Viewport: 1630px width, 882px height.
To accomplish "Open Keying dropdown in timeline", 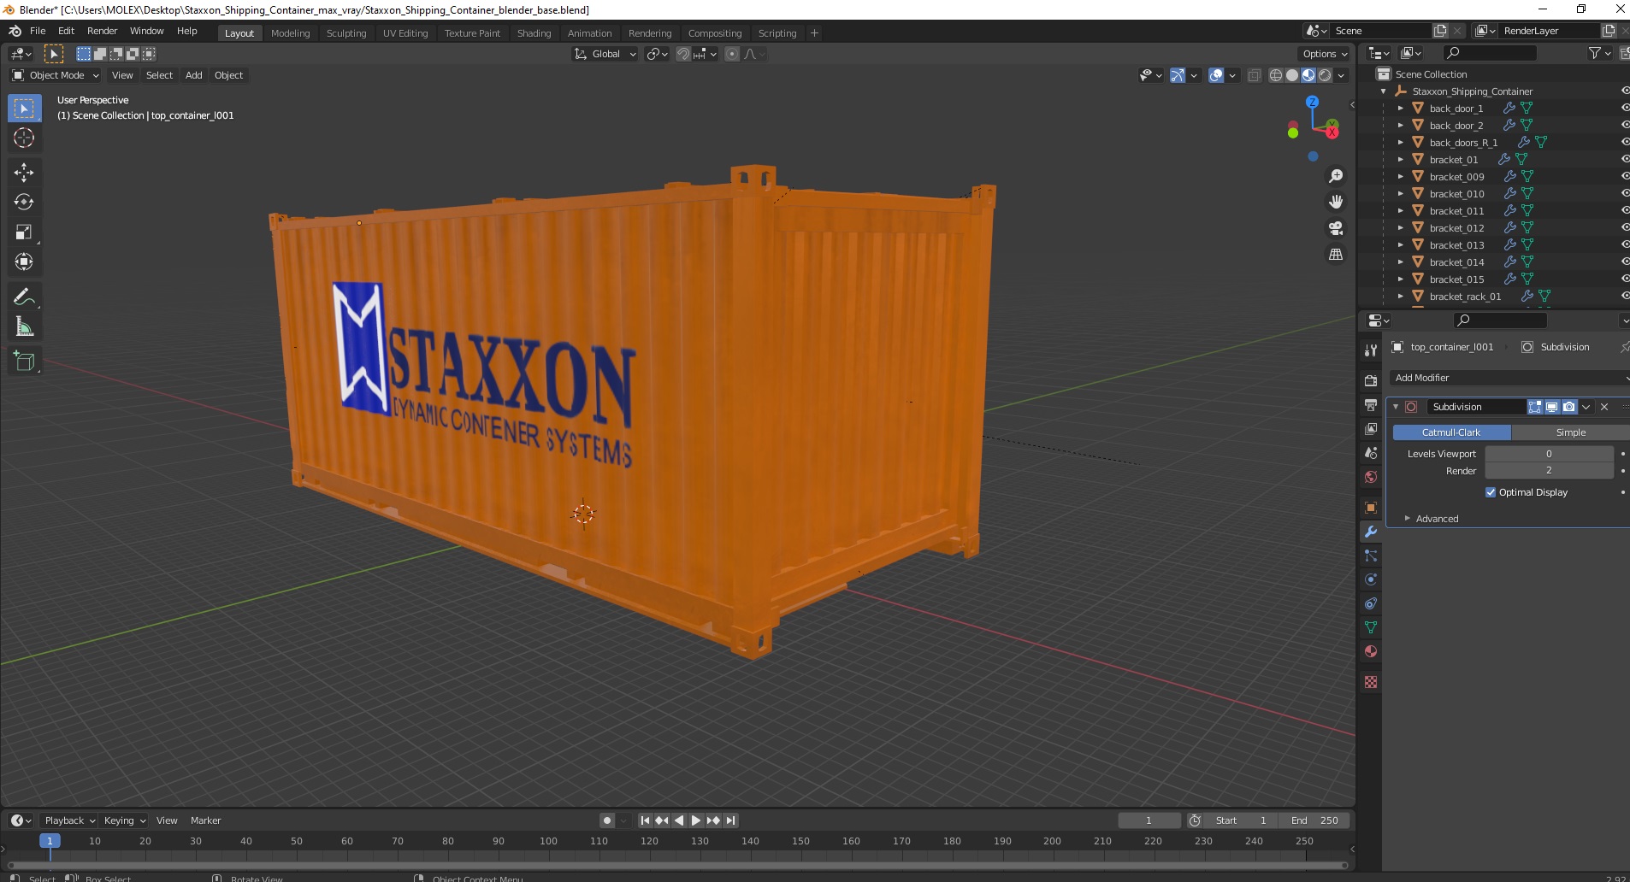I will coord(124,820).
